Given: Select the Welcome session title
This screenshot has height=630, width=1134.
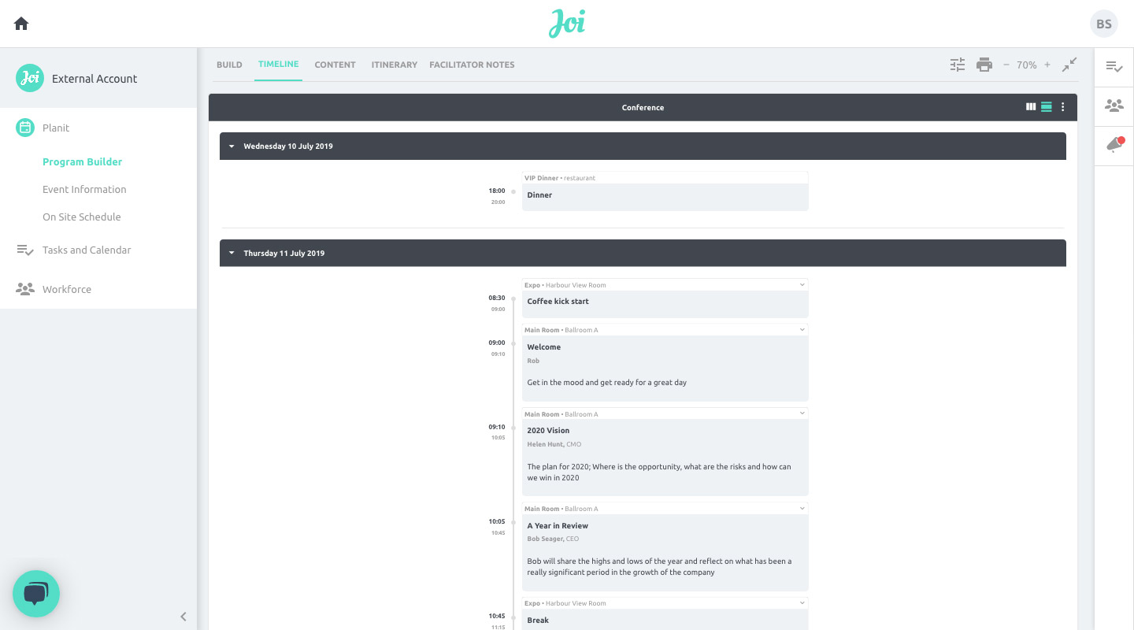Looking at the screenshot, I should (x=544, y=346).
